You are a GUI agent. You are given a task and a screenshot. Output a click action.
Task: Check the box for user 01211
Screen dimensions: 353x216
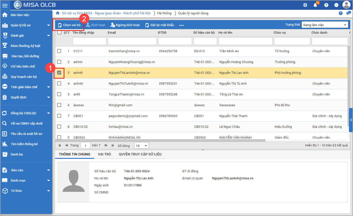click(x=59, y=51)
